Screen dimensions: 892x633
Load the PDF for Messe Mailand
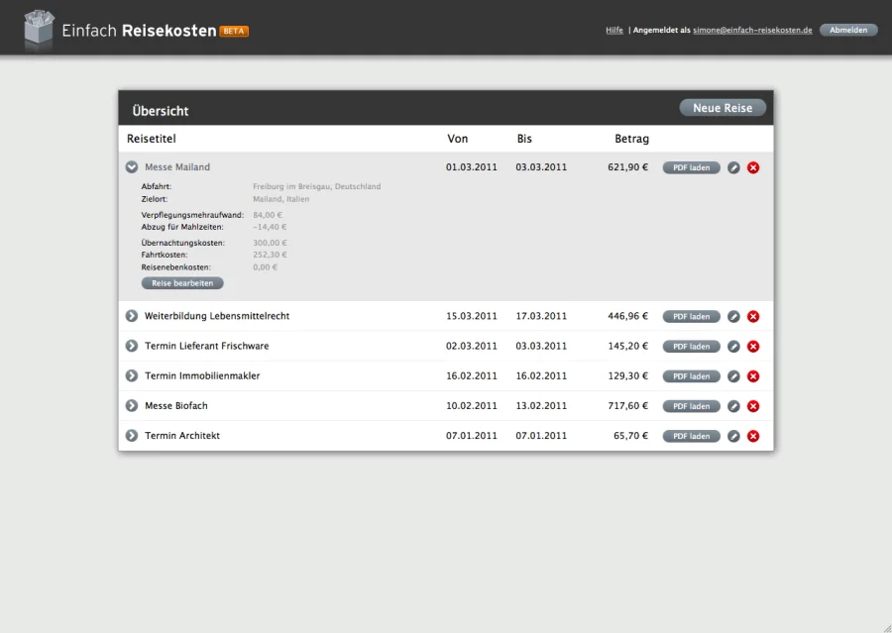691,167
